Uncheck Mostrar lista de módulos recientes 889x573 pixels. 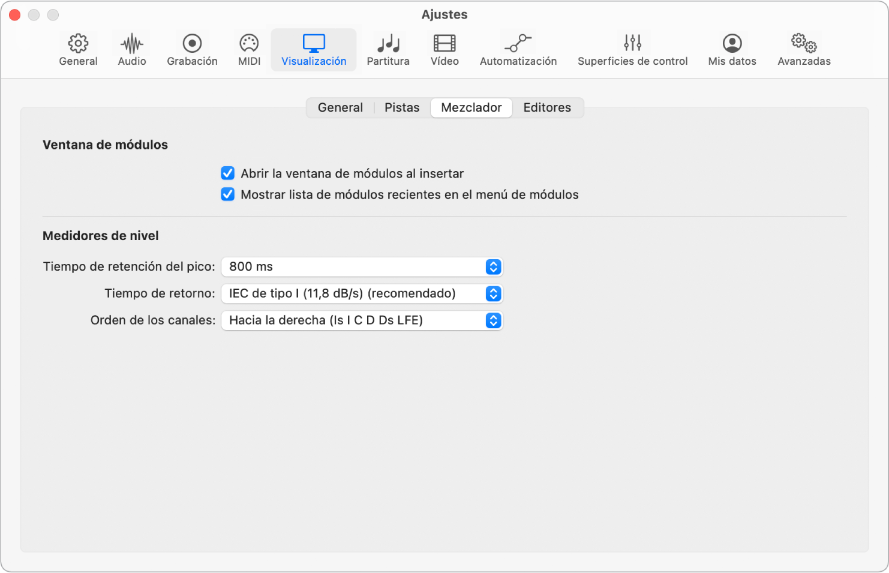pos(228,194)
